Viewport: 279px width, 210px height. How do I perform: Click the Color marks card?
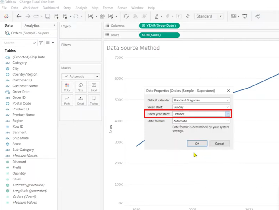[x=67, y=87]
